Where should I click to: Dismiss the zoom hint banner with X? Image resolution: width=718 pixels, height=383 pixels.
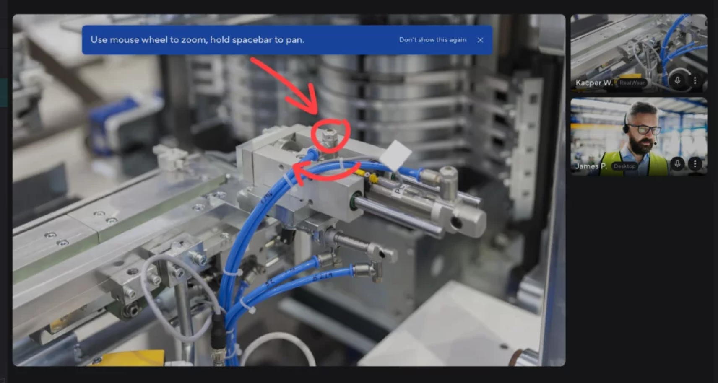tap(480, 40)
